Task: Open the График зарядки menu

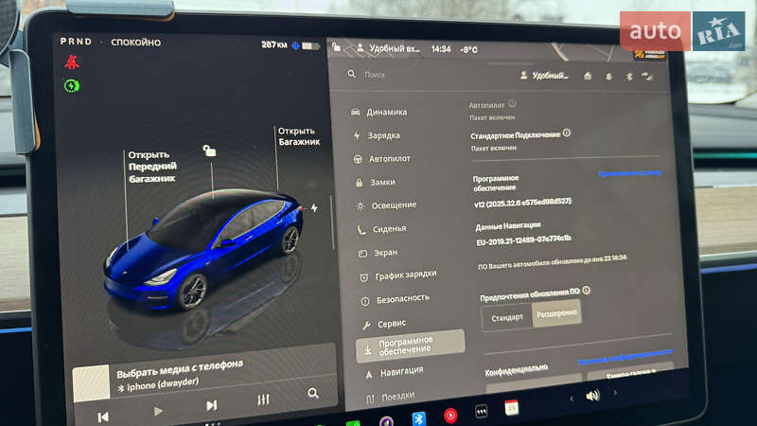Action: pos(398,275)
